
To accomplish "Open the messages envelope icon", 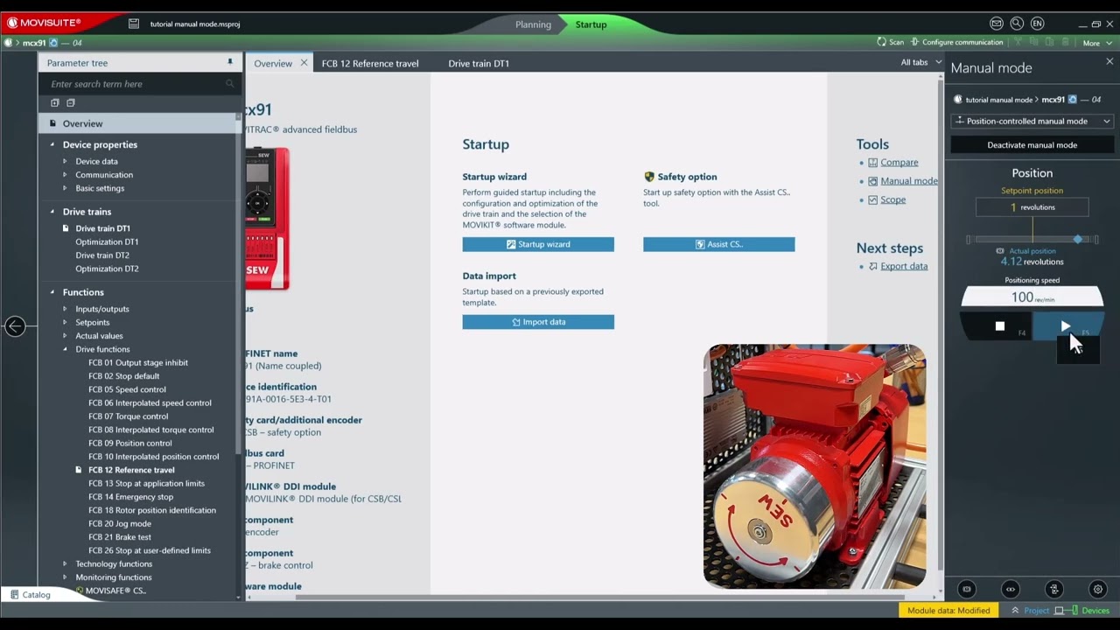I will [997, 24].
